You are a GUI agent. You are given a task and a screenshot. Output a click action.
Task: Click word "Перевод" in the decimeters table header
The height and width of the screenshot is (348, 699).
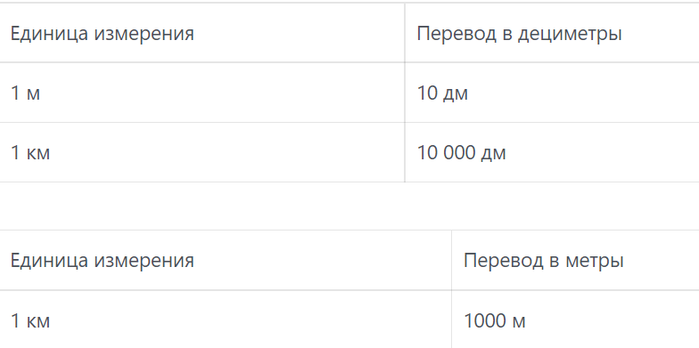point(456,34)
